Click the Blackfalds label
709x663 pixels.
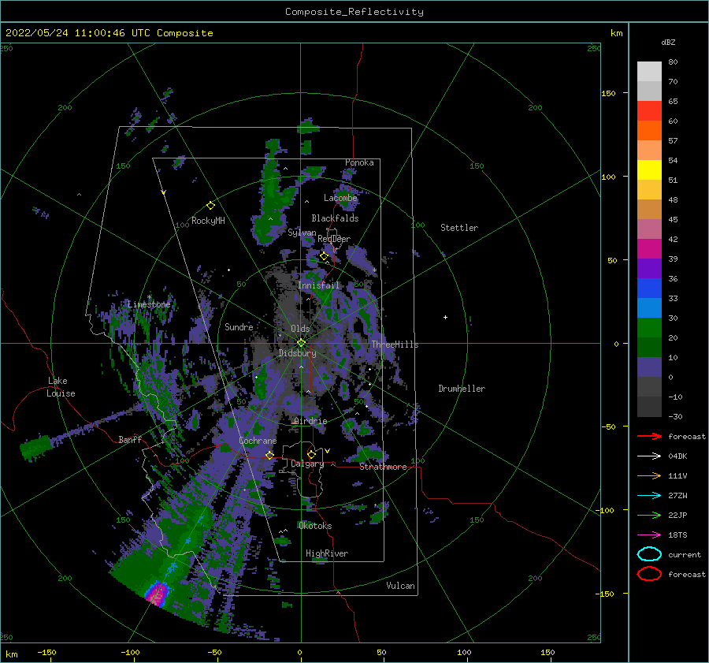335,218
